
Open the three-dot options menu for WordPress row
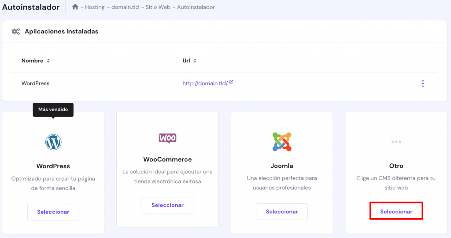click(x=423, y=83)
